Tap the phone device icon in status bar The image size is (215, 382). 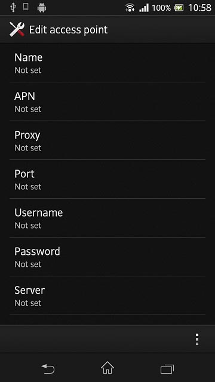26,7
